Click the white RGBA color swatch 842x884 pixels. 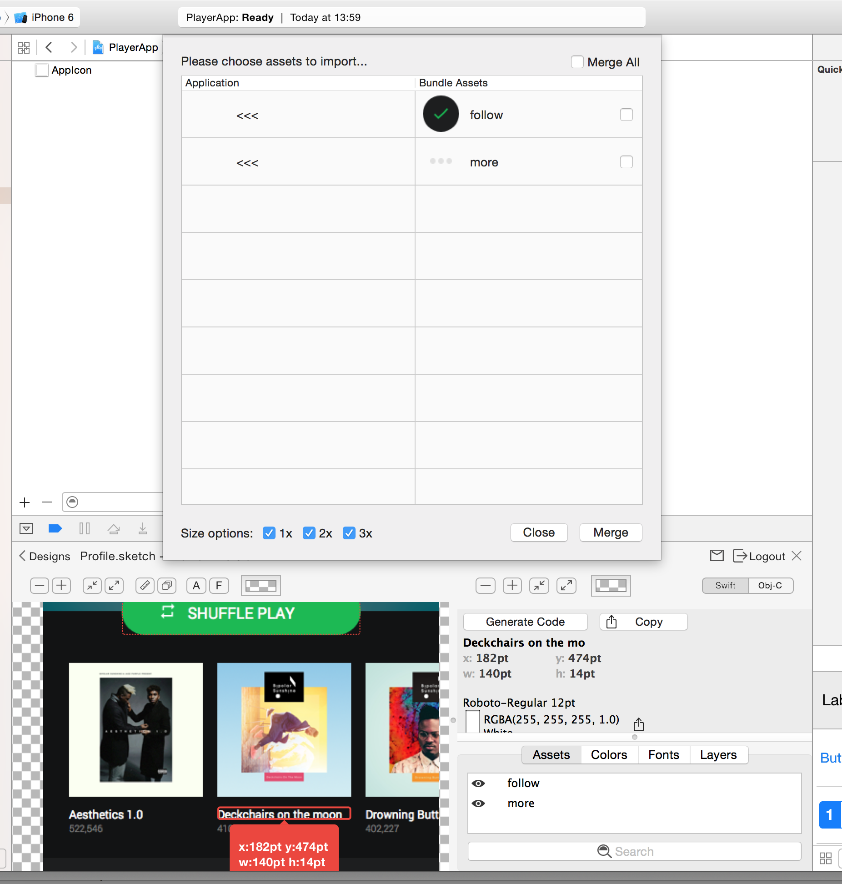coord(473,721)
